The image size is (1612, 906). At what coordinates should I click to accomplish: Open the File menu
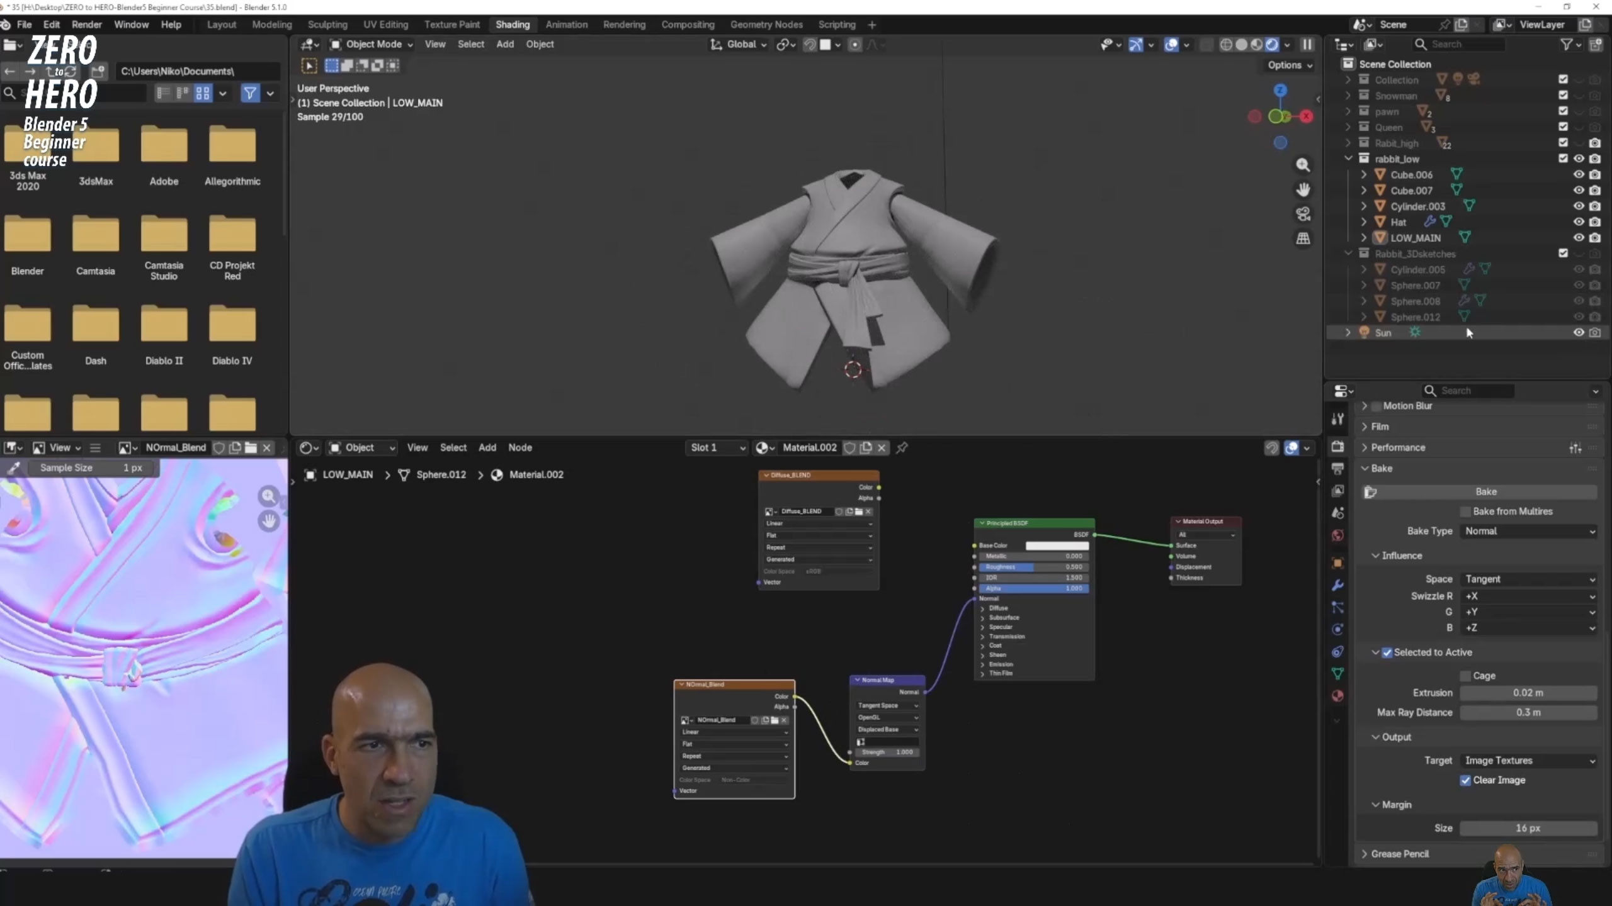coord(24,25)
